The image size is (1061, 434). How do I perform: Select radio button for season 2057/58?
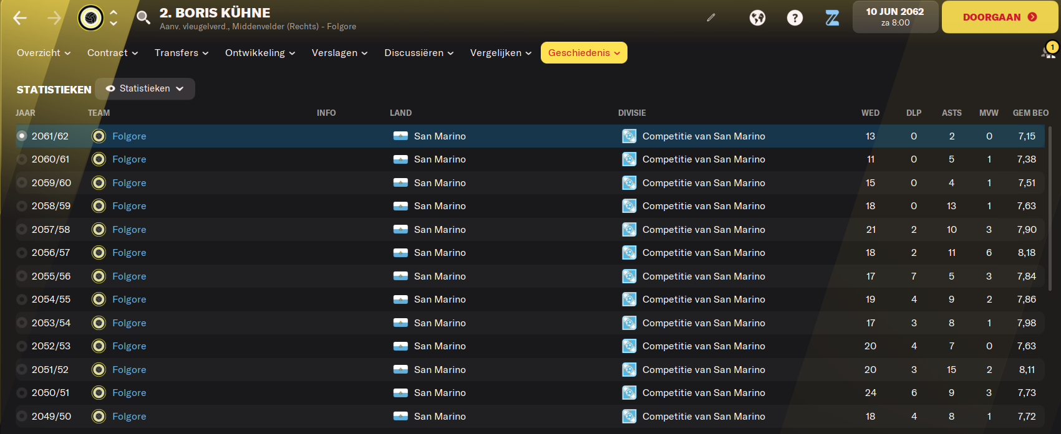pyautogui.click(x=22, y=229)
